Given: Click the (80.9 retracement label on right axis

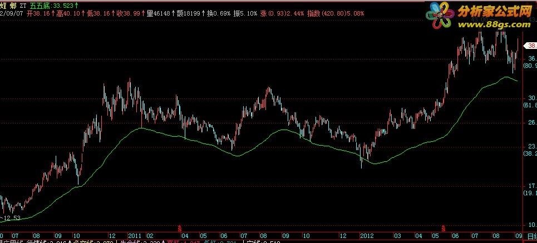Looking at the screenshot, I should pyautogui.click(x=530, y=66).
